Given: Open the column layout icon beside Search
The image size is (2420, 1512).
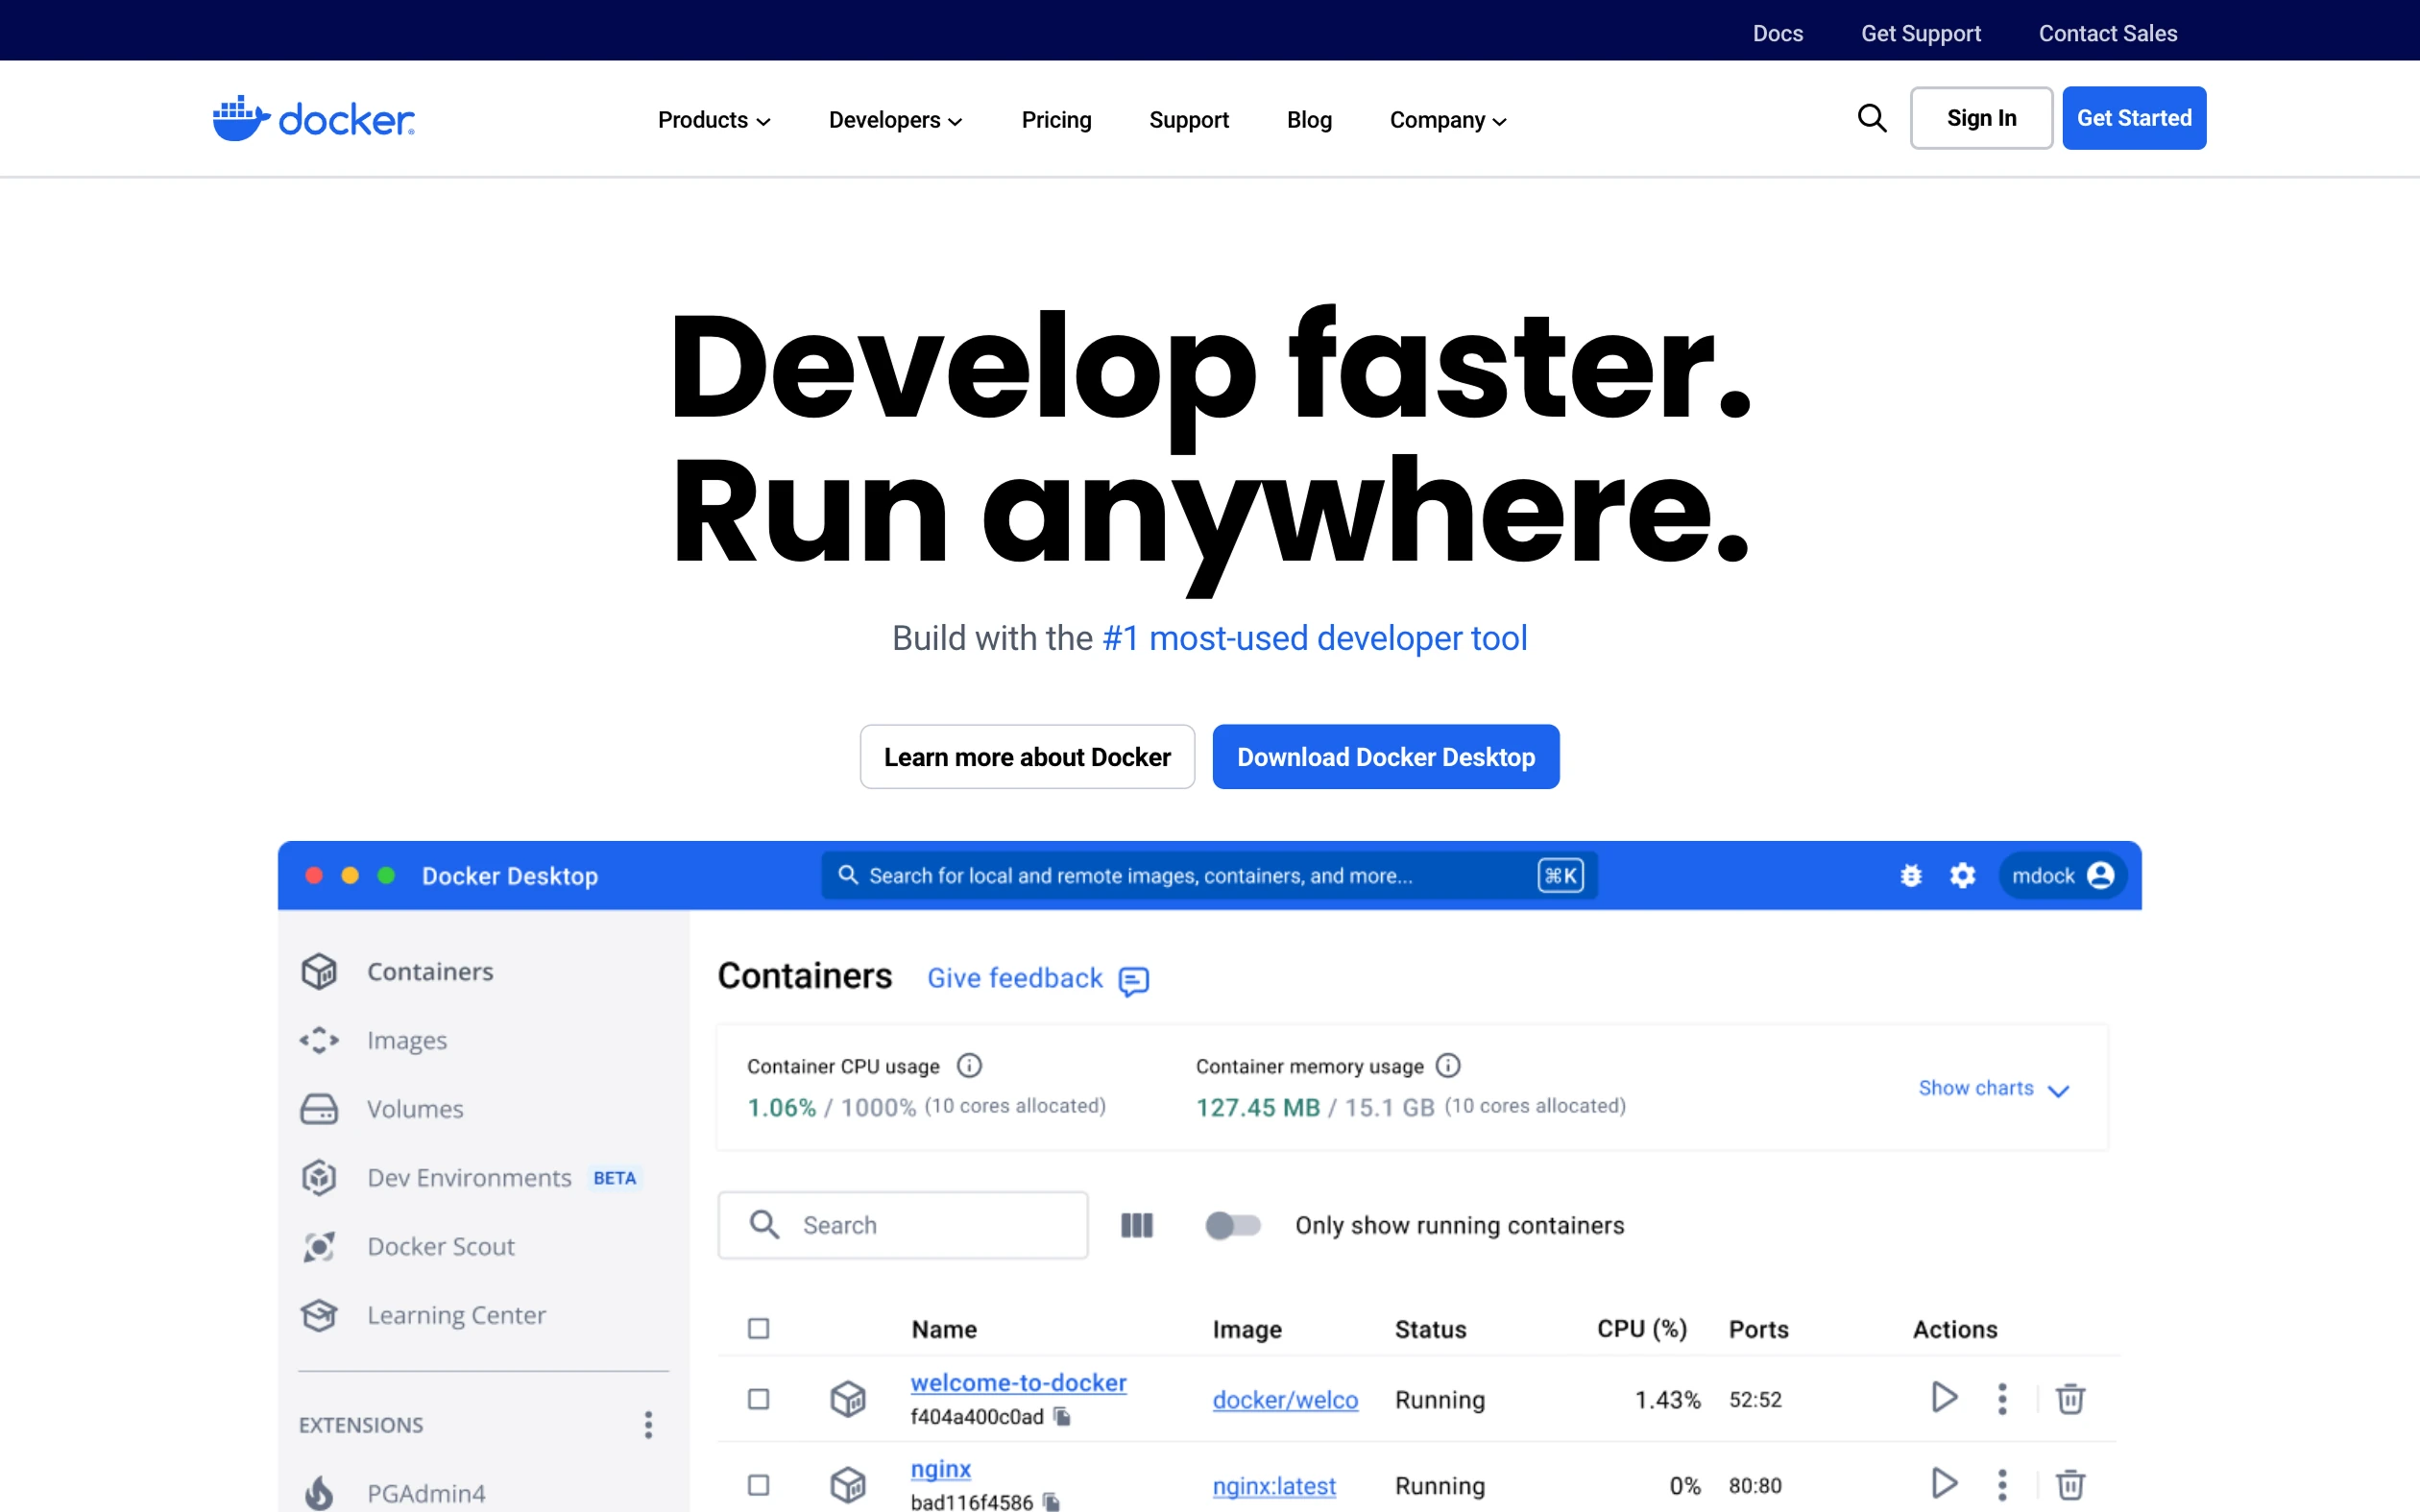Looking at the screenshot, I should (1137, 1225).
